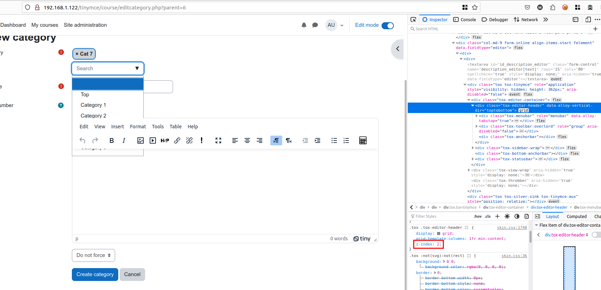Switch to the Console tab
601x290 pixels.
pos(465,19)
